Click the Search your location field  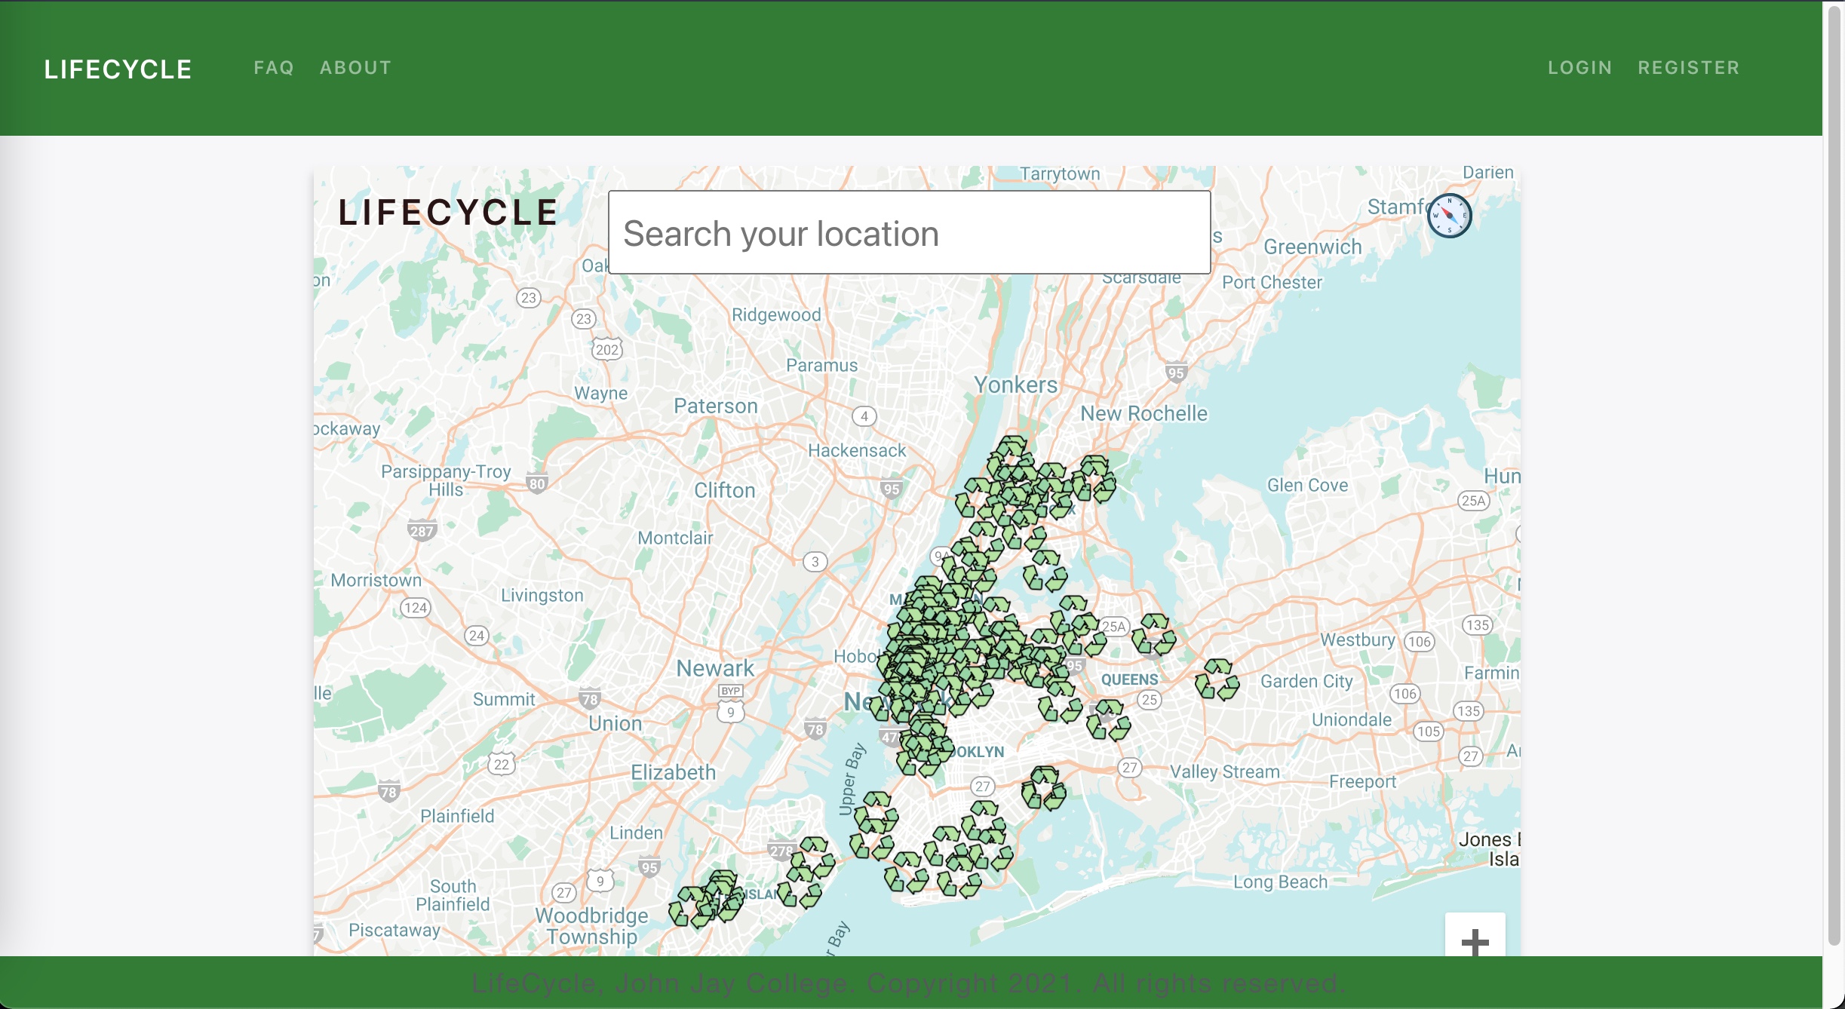point(907,232)
